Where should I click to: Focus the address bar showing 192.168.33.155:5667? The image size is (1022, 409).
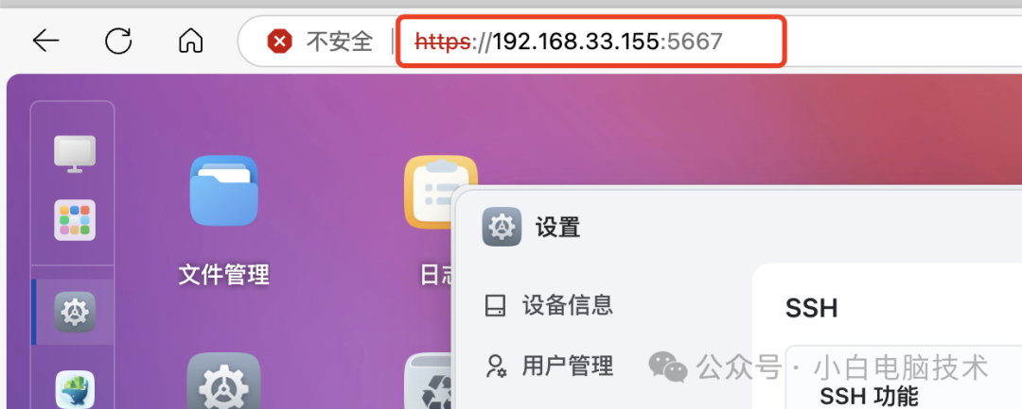pos(591,42)
